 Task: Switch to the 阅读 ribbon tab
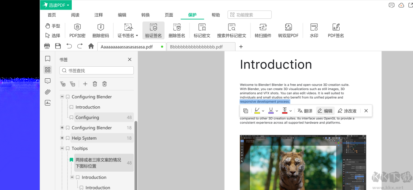[75, 15]
